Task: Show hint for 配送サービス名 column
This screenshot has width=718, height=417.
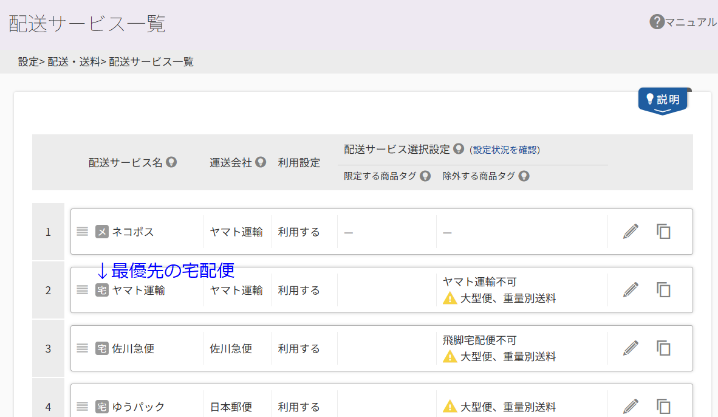Action: point(171,162)
